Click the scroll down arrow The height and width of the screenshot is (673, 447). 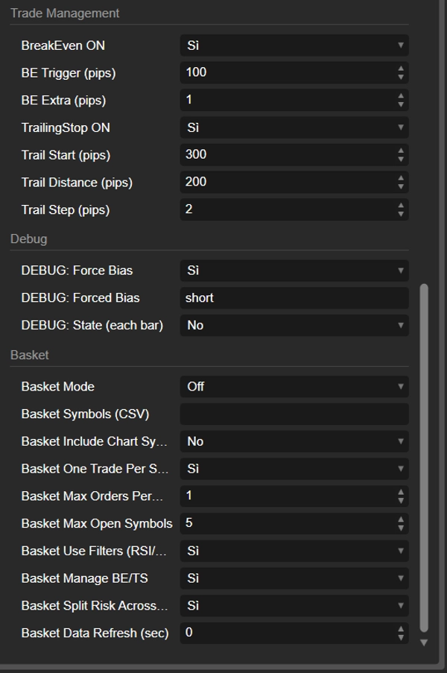coord(425,642)
